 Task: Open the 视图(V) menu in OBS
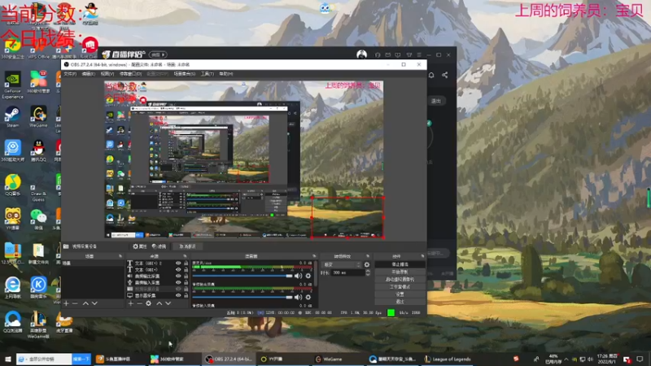click(107, 74)
